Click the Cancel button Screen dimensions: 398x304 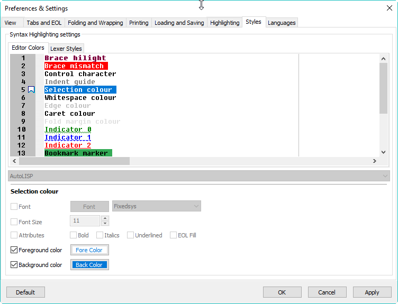327,292
